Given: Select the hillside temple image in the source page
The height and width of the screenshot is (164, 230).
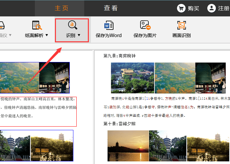Looking at the screenshot, I should coord(19,78).
